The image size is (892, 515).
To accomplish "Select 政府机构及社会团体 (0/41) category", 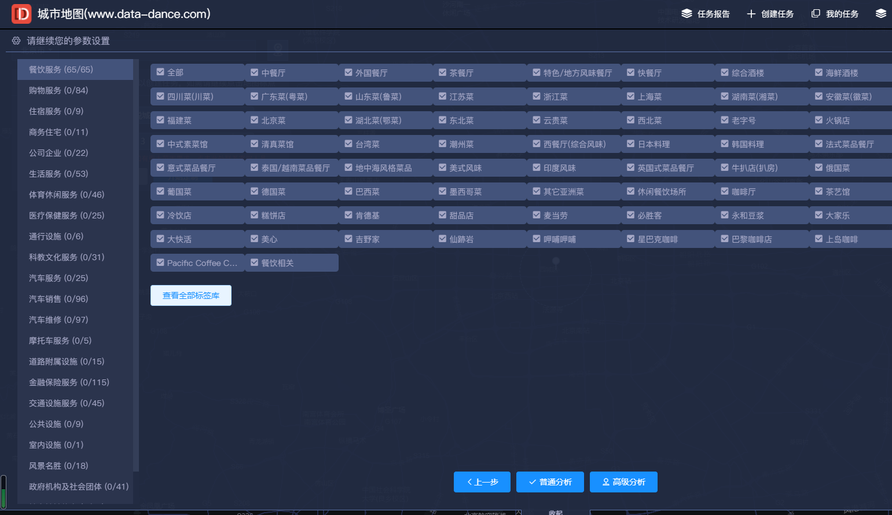I will [75, 487].
